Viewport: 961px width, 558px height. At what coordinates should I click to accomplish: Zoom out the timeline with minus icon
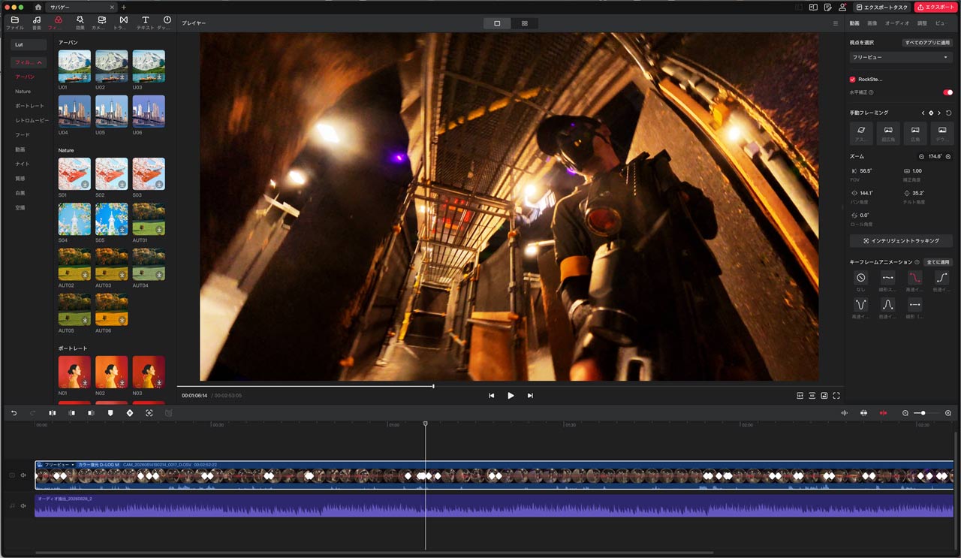[905, 413]
